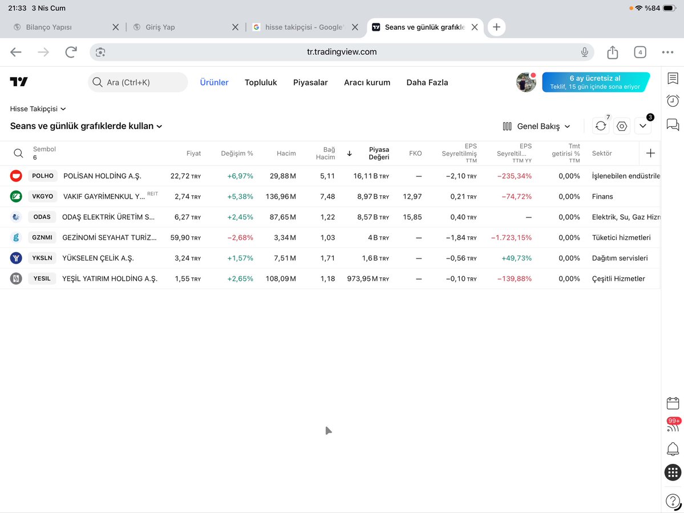Open the browser tab count button
Screen dimensions: 684x513
tap(640, 52)
